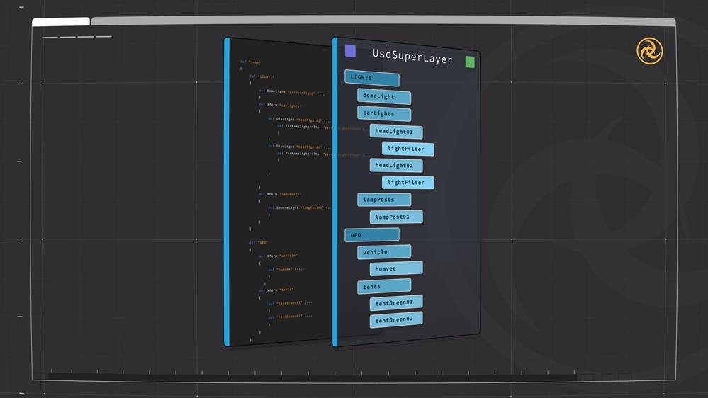
Task: Click the orange spiral logo icon
Action: 649,51
